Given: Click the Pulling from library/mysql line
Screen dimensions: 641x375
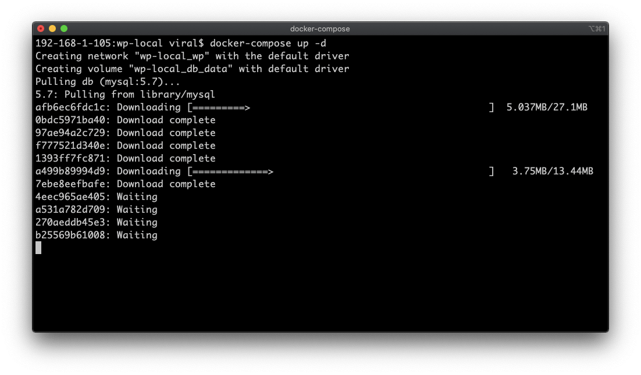Looking at the screenshot, I should [124, 94].
